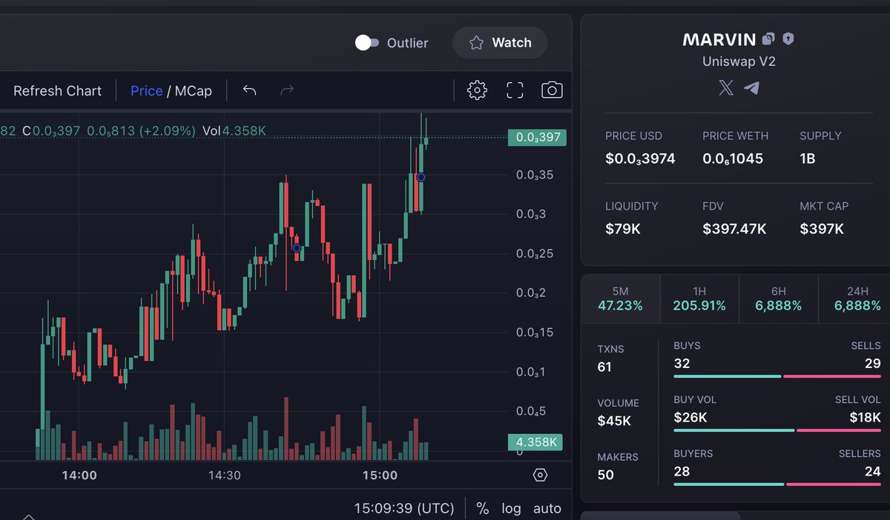Click the MKT CAP value $397K
Screen dimensions: 890x520
822,229
